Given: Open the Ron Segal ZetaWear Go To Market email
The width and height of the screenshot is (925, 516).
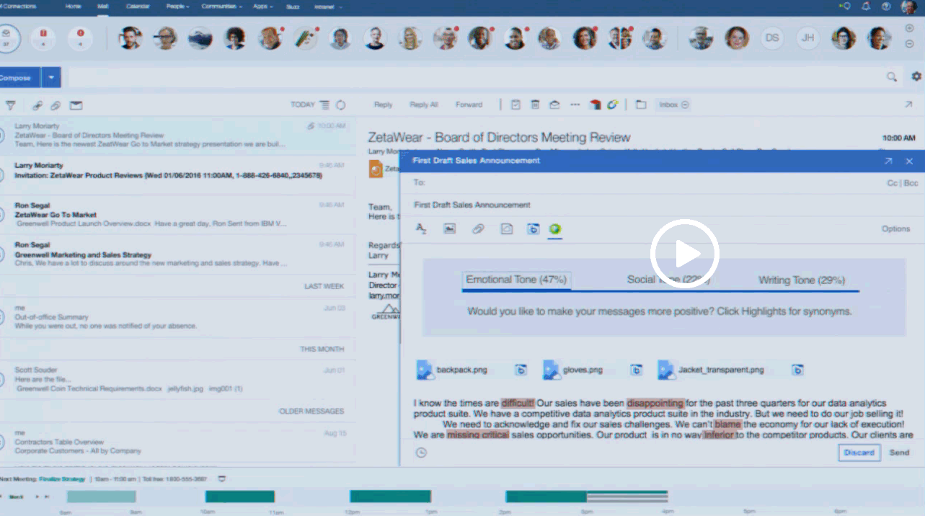Looking at the screenshot, I should point(177,214).
